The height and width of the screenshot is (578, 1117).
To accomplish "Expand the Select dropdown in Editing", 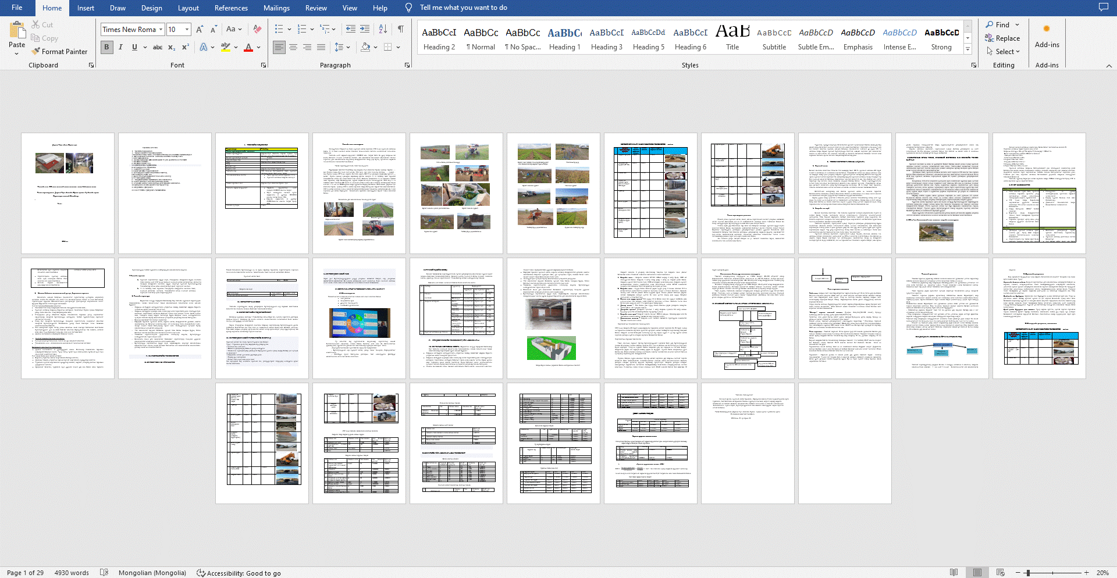I will (1017, 52).
